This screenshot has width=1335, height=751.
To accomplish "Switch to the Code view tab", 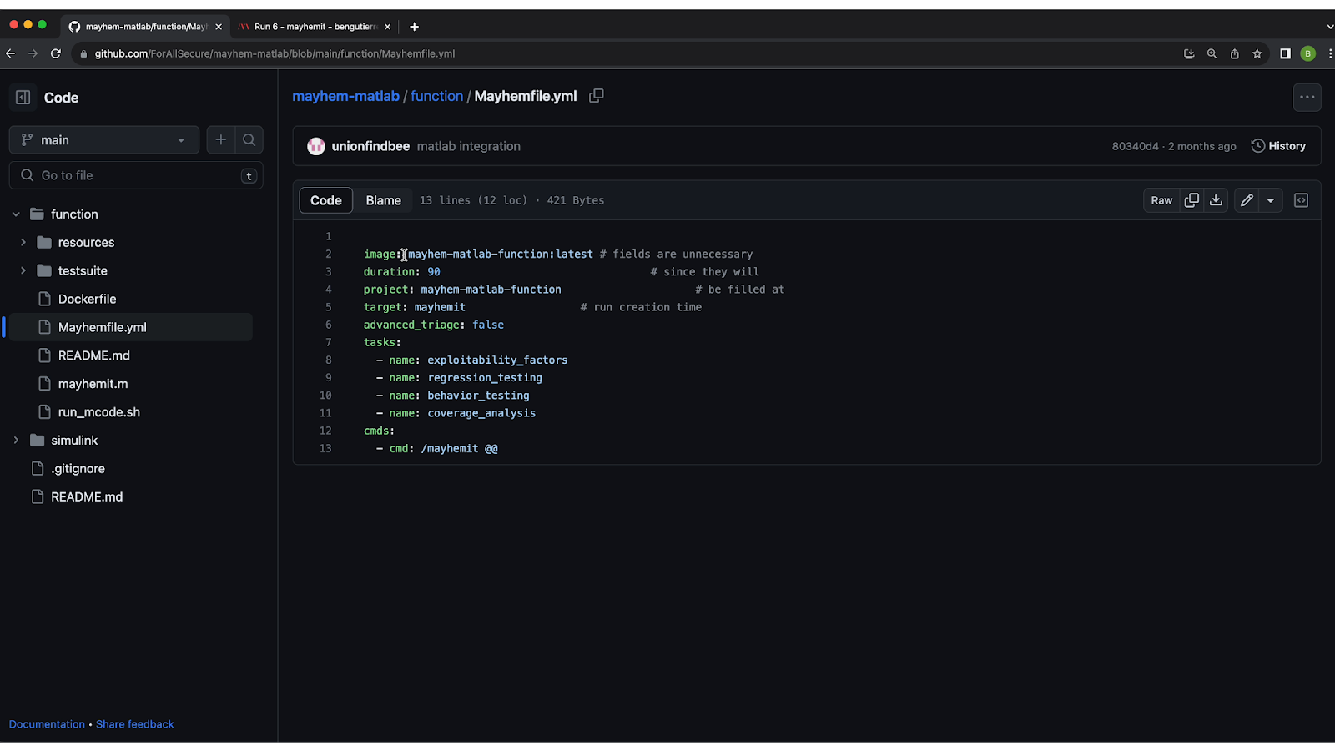I will click(x=326, y=200).
